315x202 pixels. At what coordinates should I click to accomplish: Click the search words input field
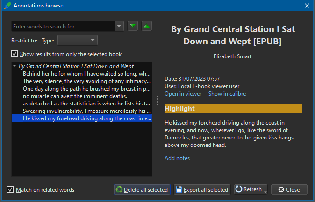tap(63, 27)
